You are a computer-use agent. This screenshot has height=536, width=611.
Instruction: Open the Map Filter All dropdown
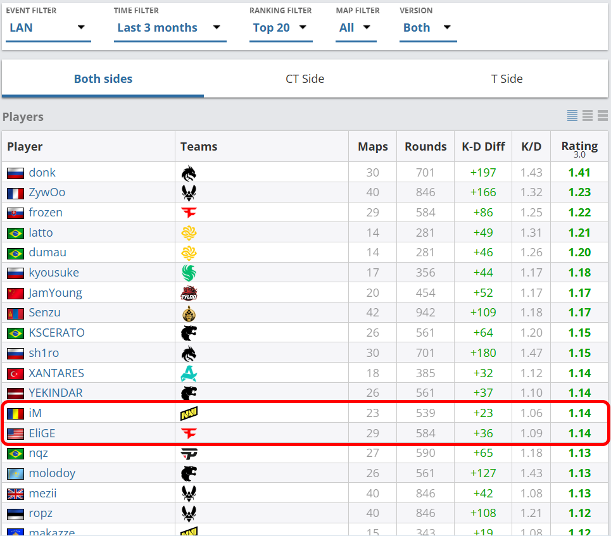coord(356,28)
